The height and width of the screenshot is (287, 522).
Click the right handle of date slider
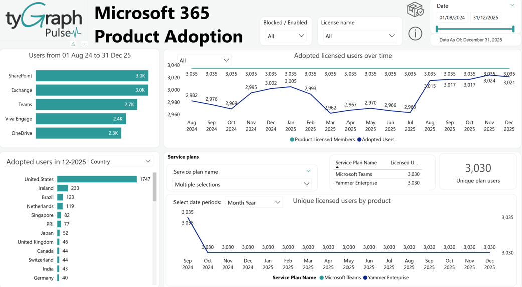click(513, 29)
